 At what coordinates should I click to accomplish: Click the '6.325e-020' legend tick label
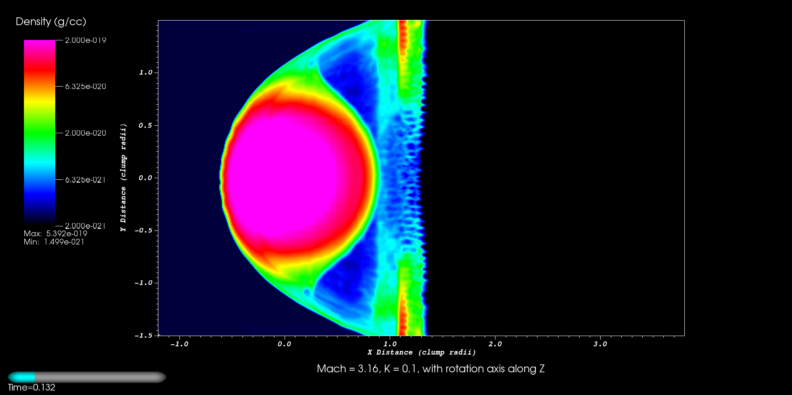[85, 86]
